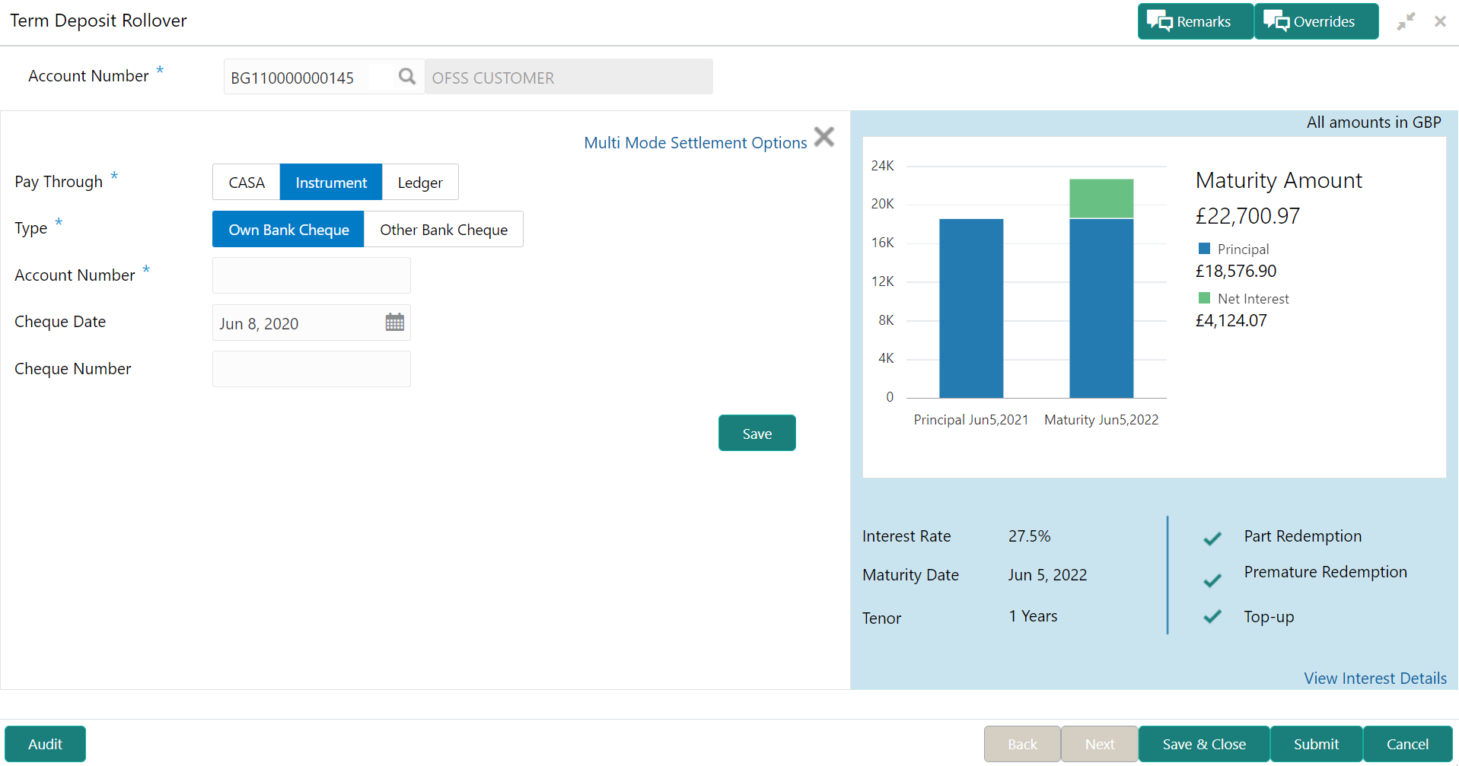Click the OFSS CUSTOMER name field
The width and height of the screenshot is (1459, 766).
point(569,77)
